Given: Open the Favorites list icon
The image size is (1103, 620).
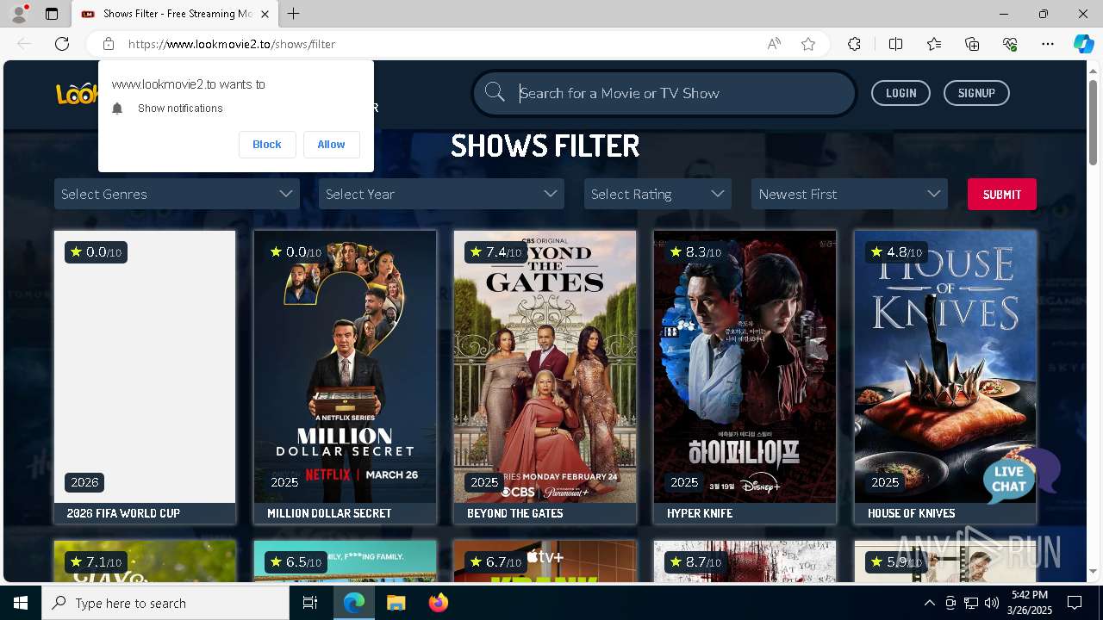Looking at the screenshot, I should click(934, 44).
